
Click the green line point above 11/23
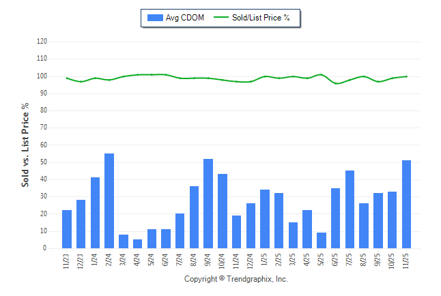click(x=67, y=78)
